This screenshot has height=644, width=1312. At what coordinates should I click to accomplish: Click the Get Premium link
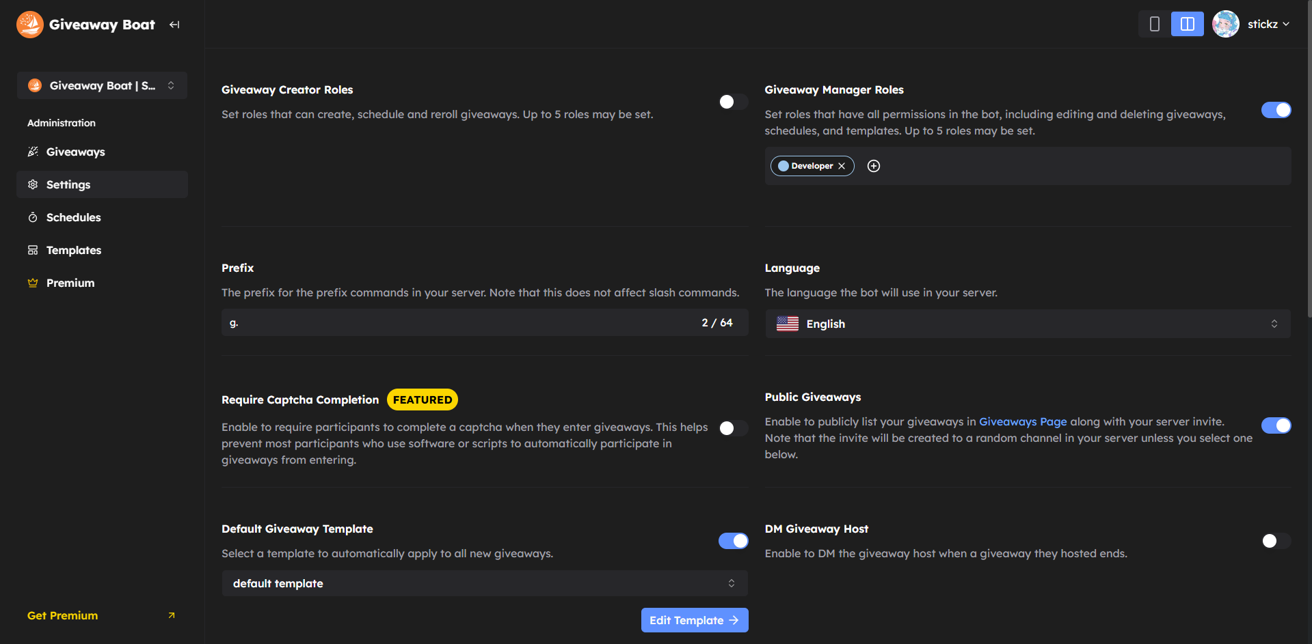[x=62, y=615]
